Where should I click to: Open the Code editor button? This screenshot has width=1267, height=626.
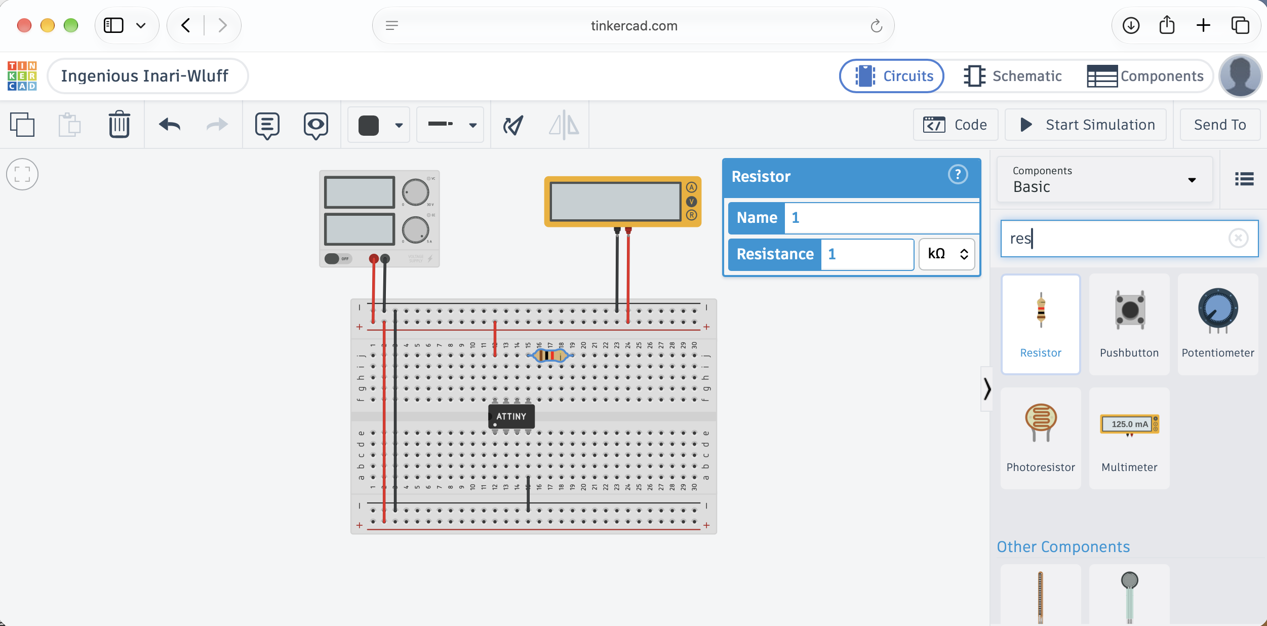click(x=956, y=125)
